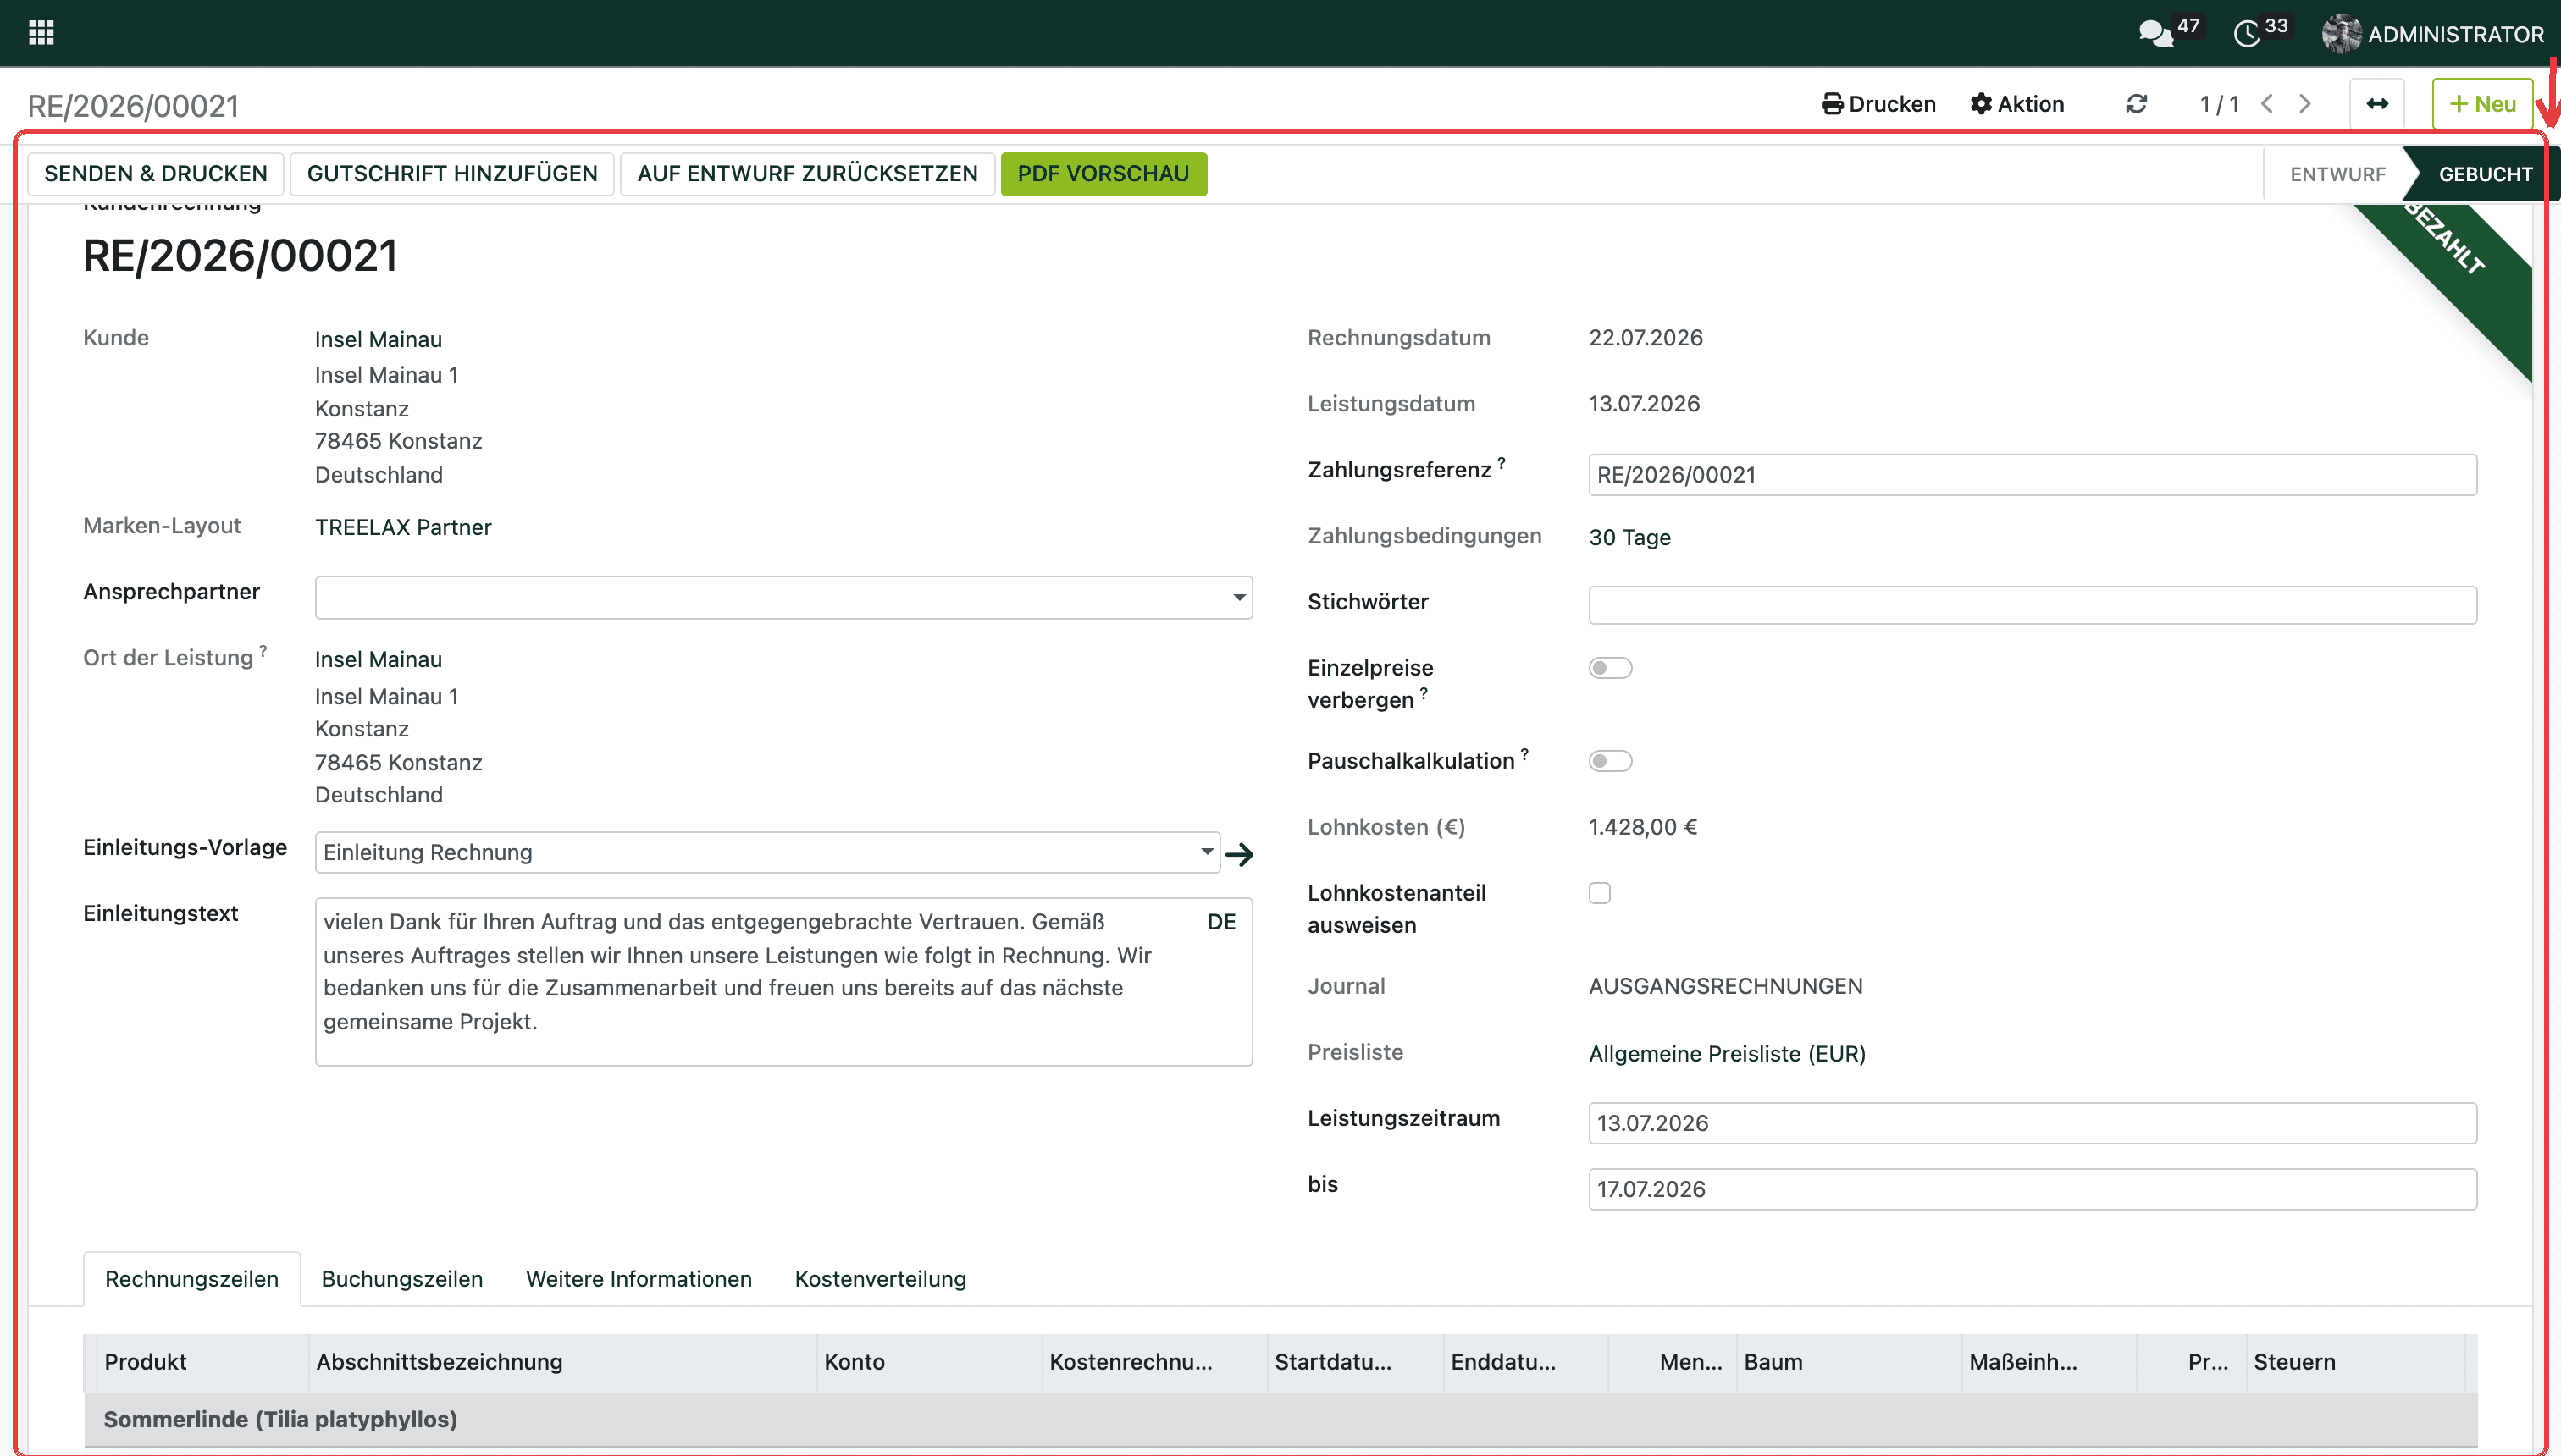Click Auf Entwurf zurücksetzen button
This screenshot has width=2561, height=1456.
coord(807,174)
